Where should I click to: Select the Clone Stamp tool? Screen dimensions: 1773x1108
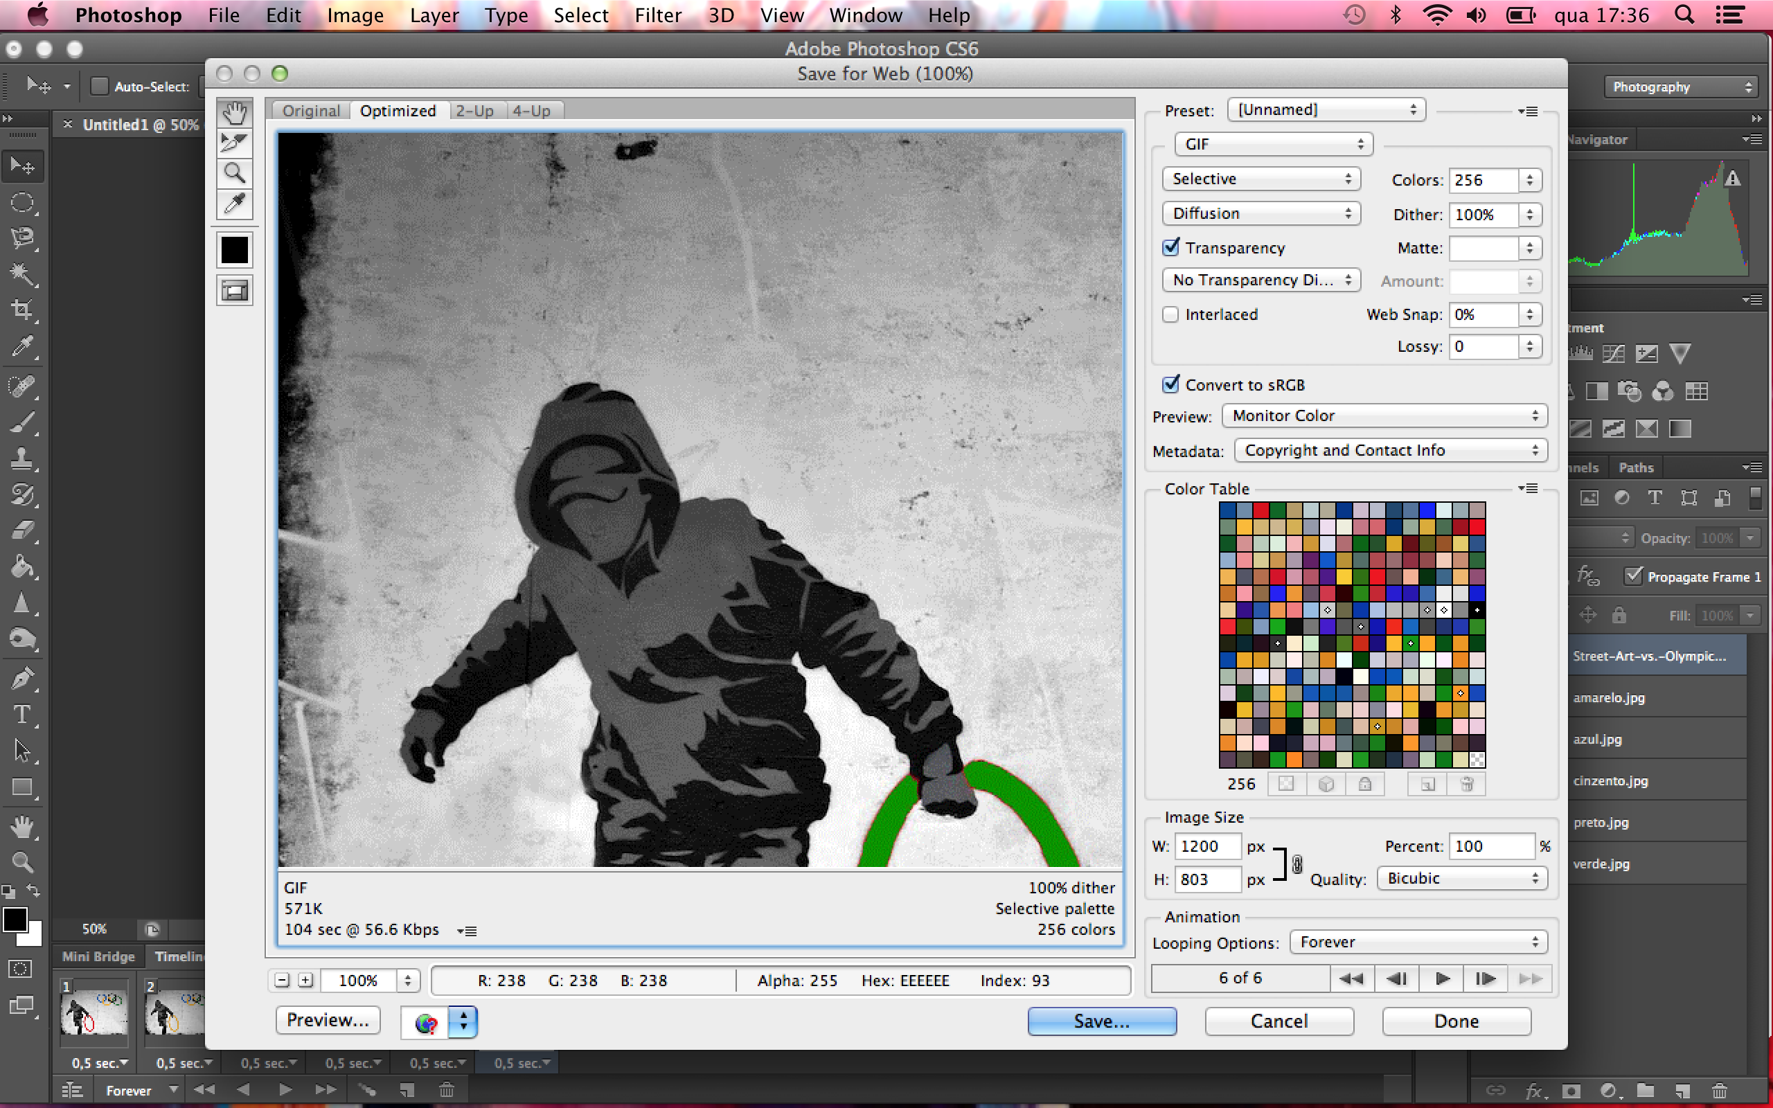[x=22, y=458]
